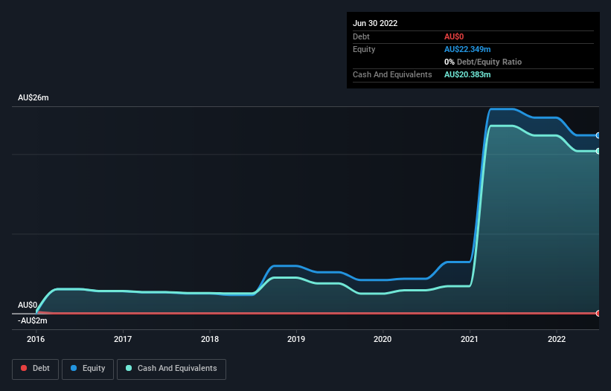Click the red Debt legend dot
The width and height of the screenshot is (611, 391).
[24, 368]
